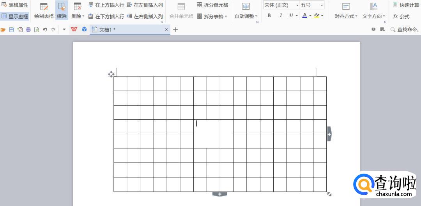421x206 pixels.
Task: Apply the yellow text highlight
Action: [x=317, y=16]
